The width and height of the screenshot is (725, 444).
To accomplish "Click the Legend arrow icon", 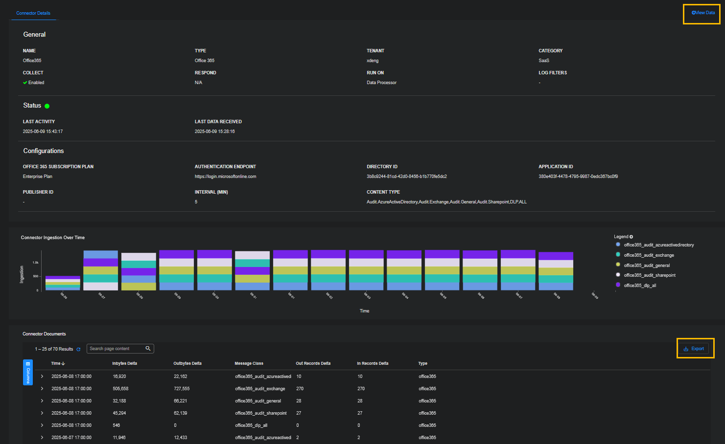I will pyautogui.click(x=631, y=237).
